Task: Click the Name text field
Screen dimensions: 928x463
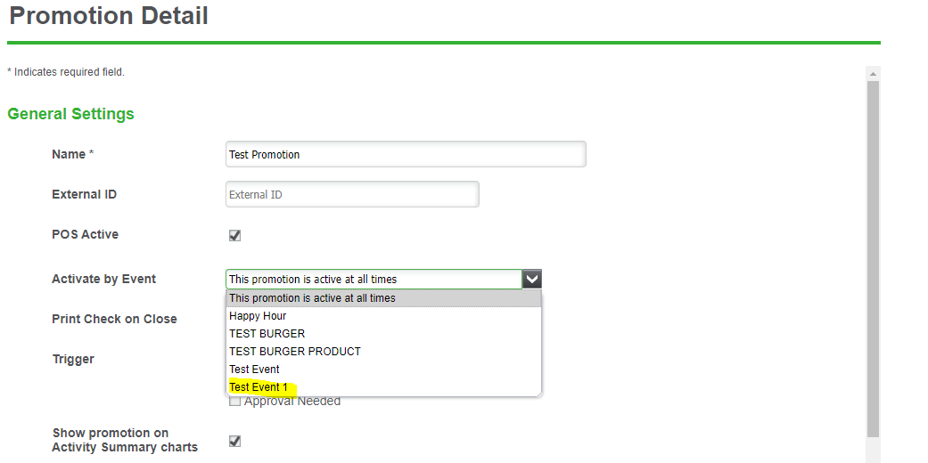Action: [406, 154]
